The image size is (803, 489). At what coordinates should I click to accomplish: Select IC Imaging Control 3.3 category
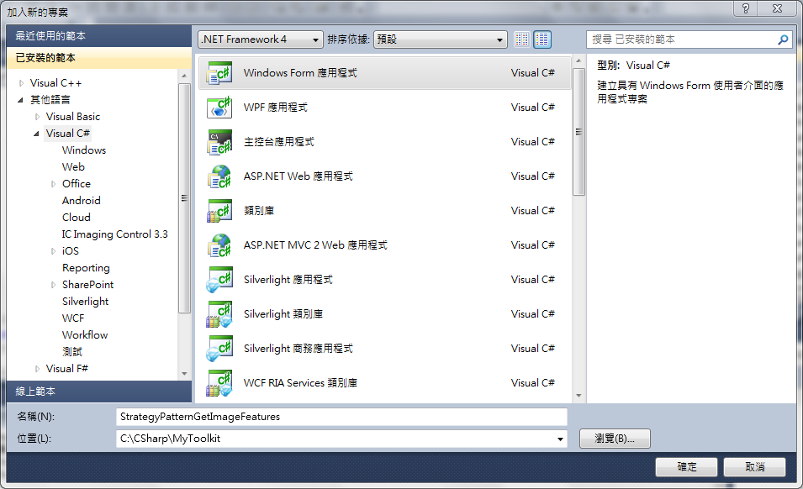point(114,234)
